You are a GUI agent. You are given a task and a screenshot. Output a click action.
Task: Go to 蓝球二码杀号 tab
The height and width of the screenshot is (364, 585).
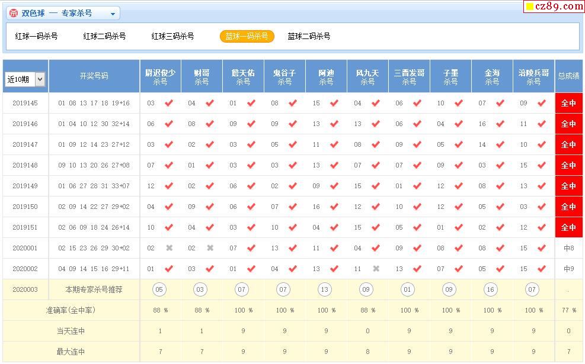309,36
